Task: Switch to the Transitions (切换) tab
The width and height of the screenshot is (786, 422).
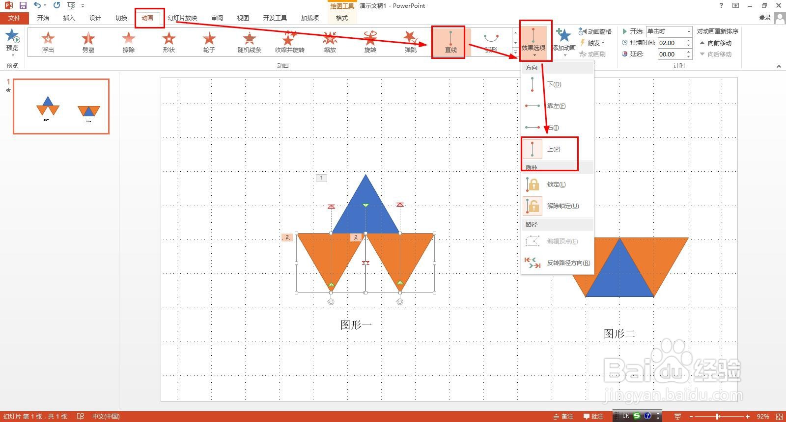Action: (121, 18)
